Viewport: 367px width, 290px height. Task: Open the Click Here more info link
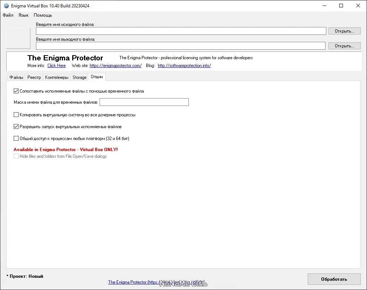pos(56,66)
